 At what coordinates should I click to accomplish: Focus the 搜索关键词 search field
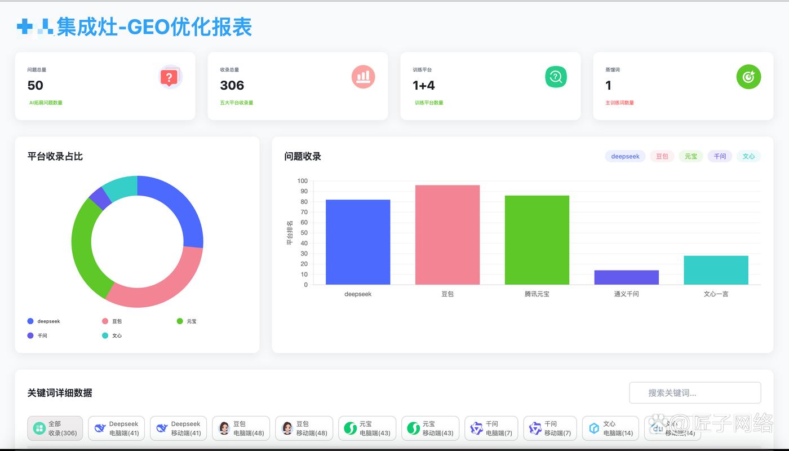[x=695, y=393]
